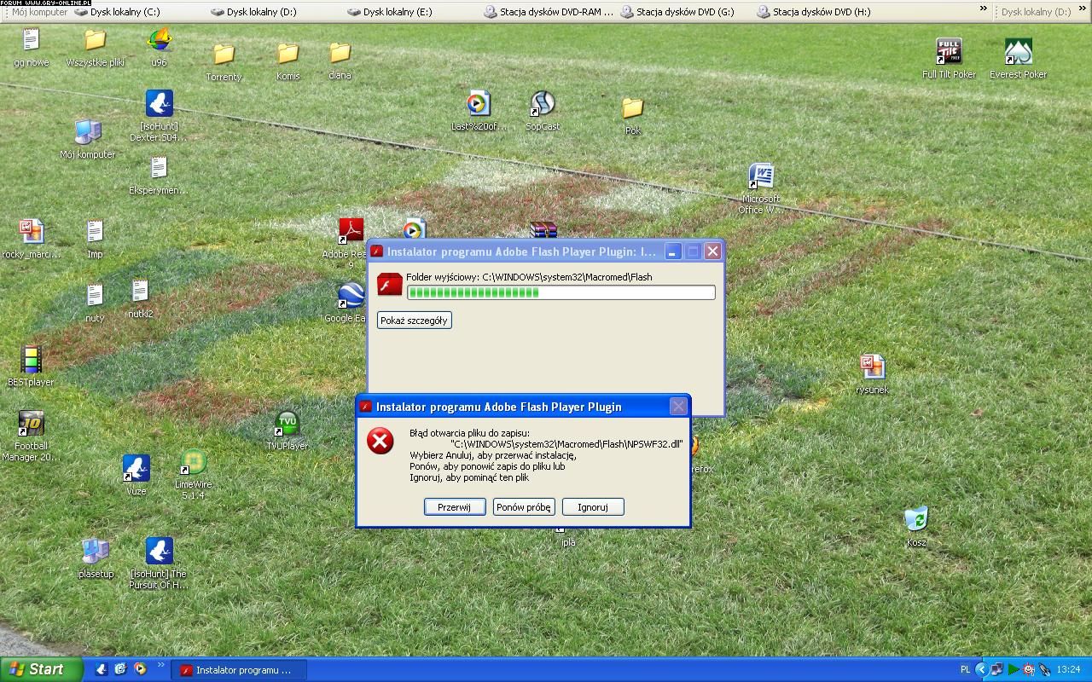Expand the top toolbar overflow chevron
Screen dimensions: 1092x682
pos(983,9)
